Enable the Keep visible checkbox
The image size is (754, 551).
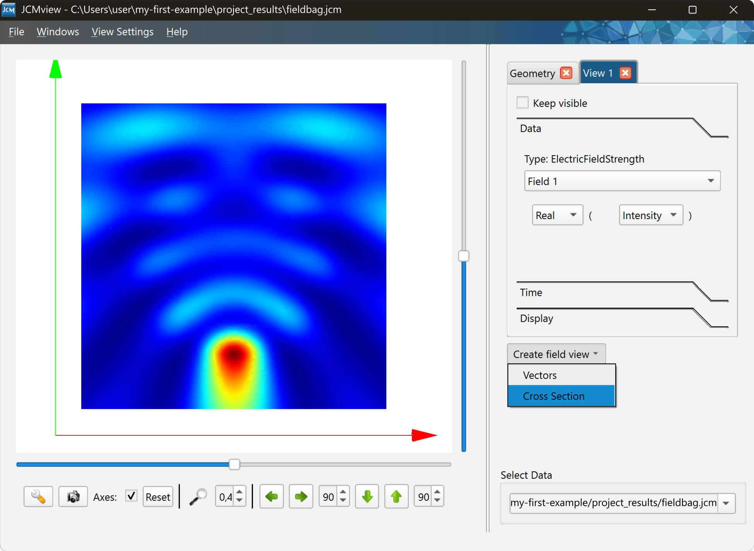click(522, 103)
